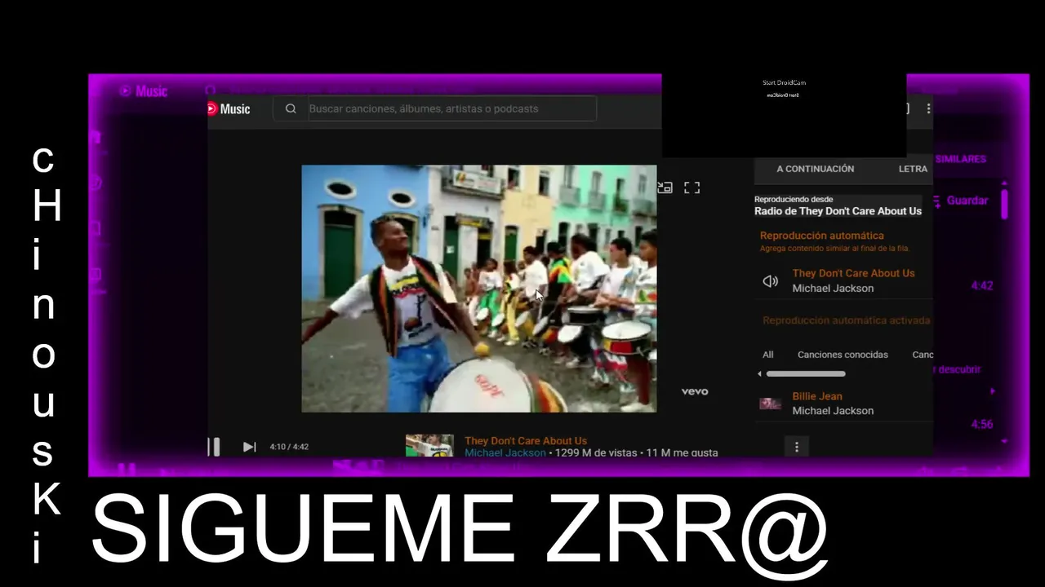Click the Radio de They Don't Care About Us heading
The width and height of the screenshot is (1045, 587).
pos(838,211)
